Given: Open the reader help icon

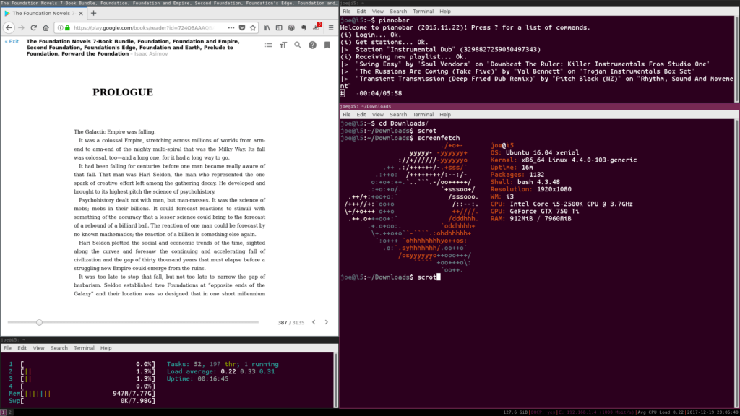Looking at the screenshot, I should tap(312, 45).
